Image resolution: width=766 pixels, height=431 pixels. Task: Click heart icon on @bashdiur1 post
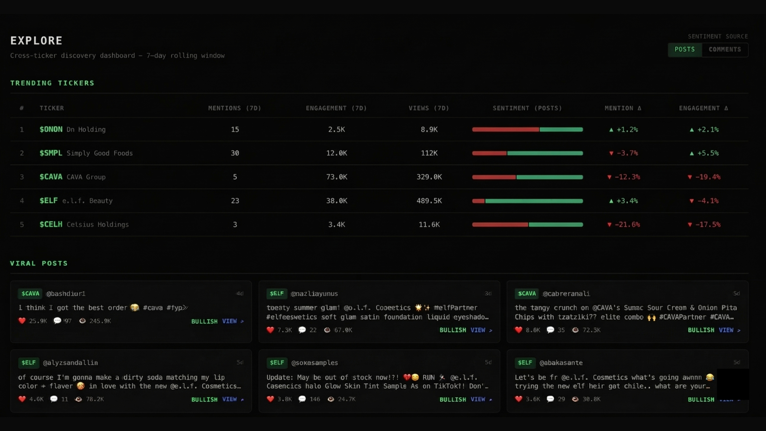(x=22, y=321)
